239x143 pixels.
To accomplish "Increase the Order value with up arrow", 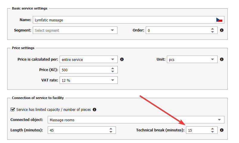I will tap(212, 29).
